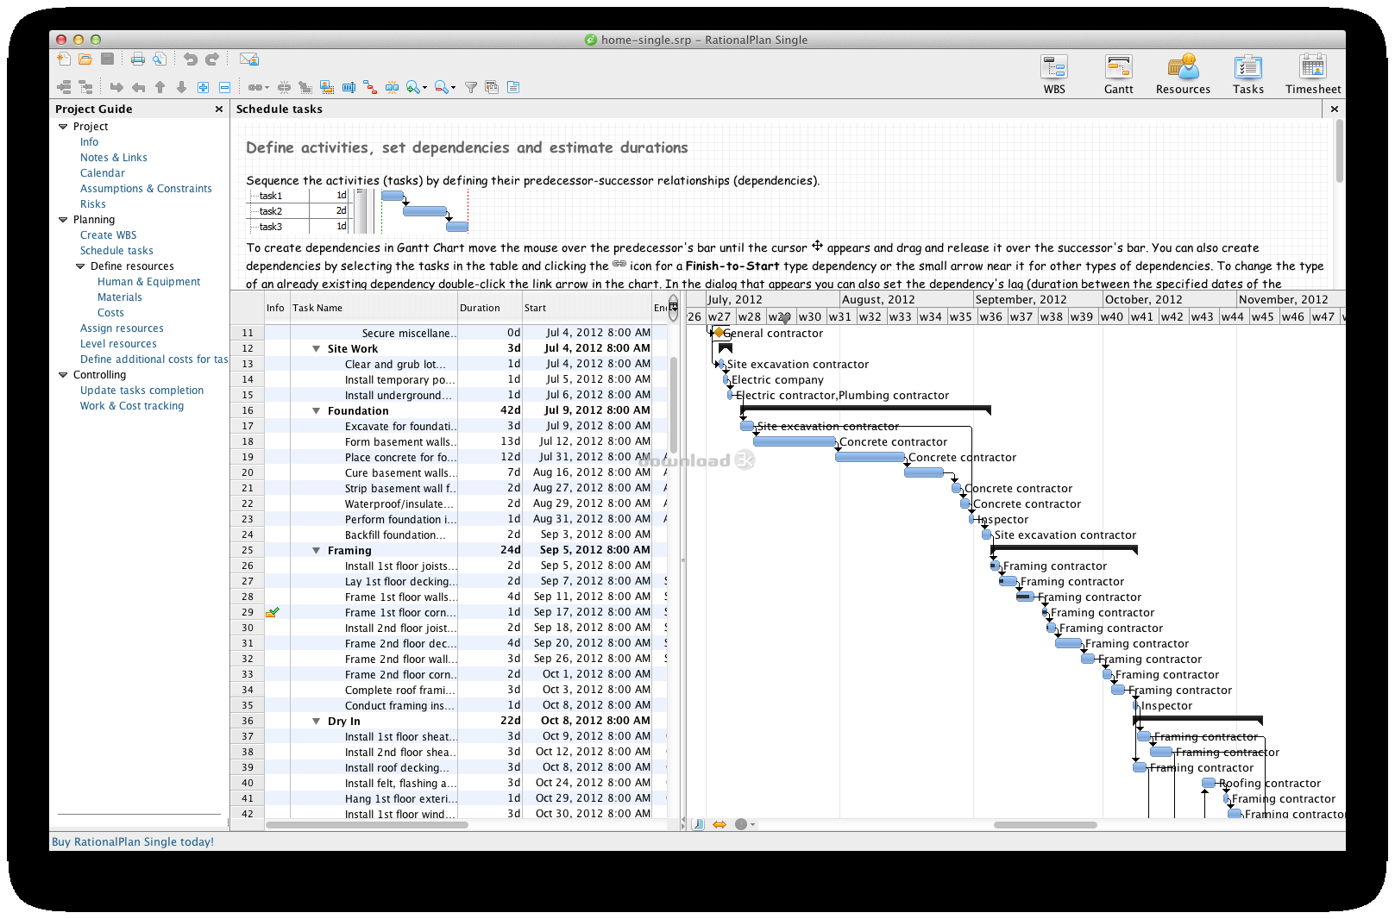Screen dimensions: 1395x919
Task: Zoom out on Gantt chart
Action: [x=442, y=87]
